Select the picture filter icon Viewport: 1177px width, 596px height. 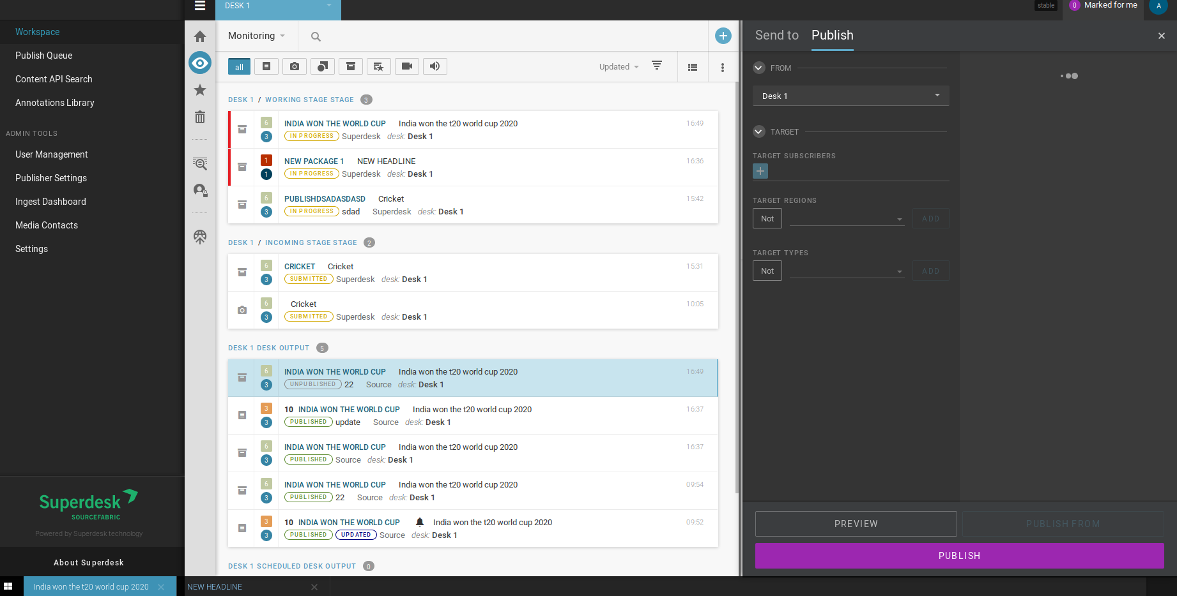coord(294,66)
